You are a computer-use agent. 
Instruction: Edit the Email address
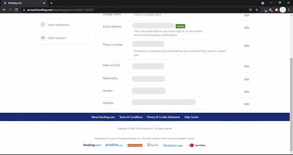(x=246, y=27)
